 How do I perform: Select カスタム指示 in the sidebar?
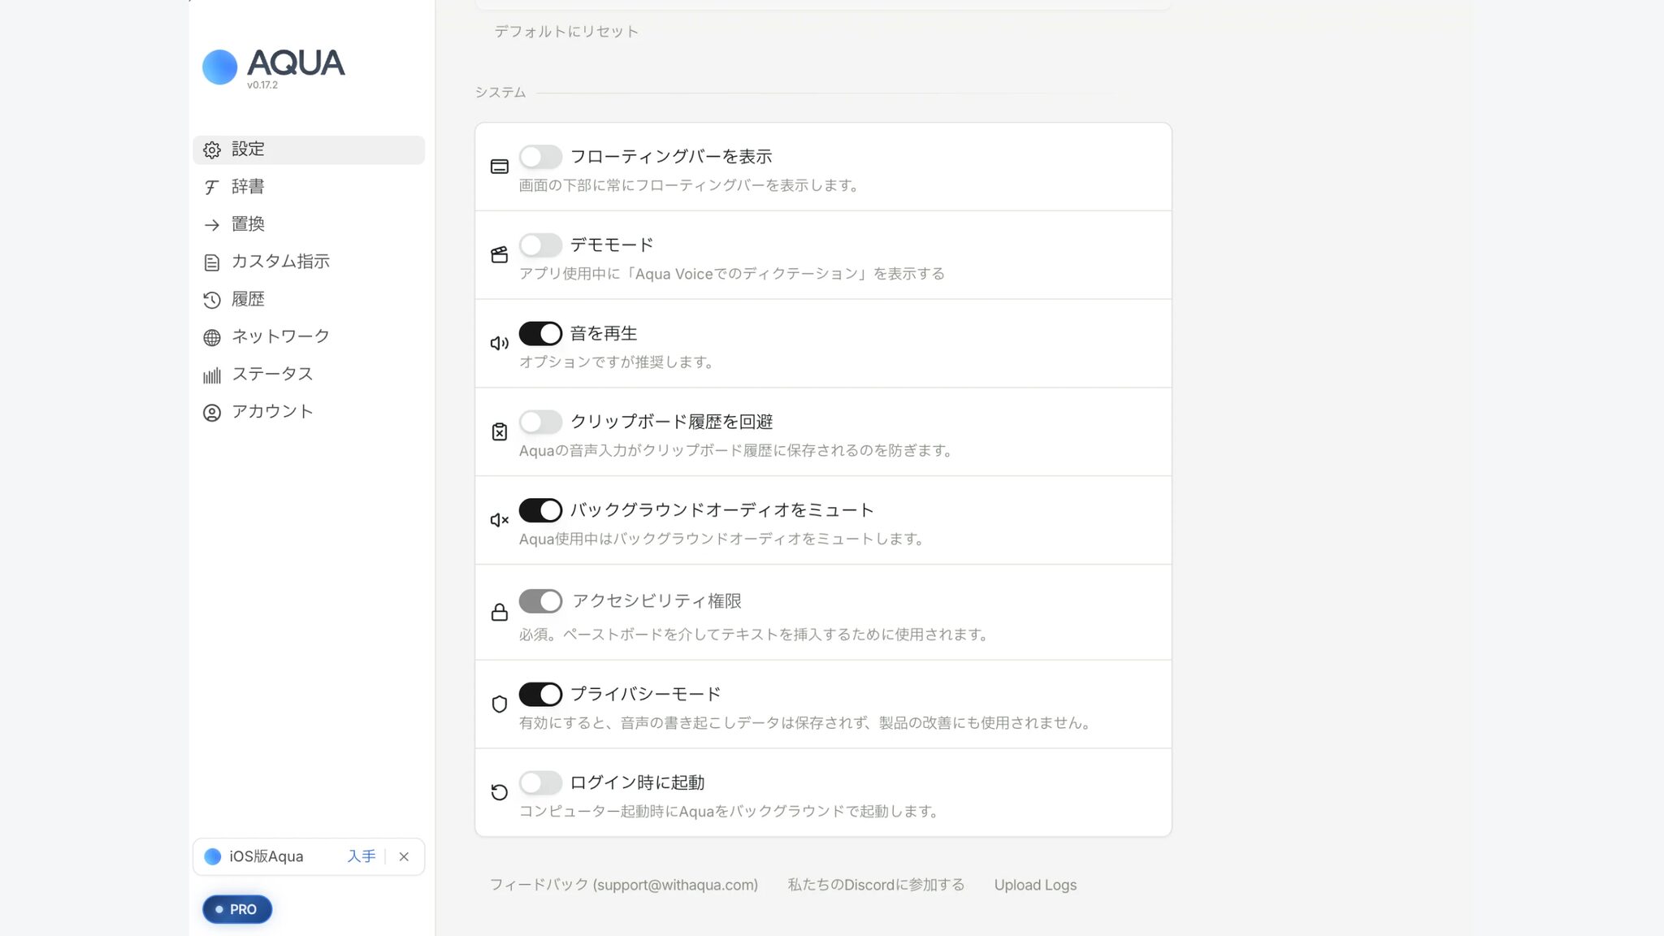(x=309, y=262)
